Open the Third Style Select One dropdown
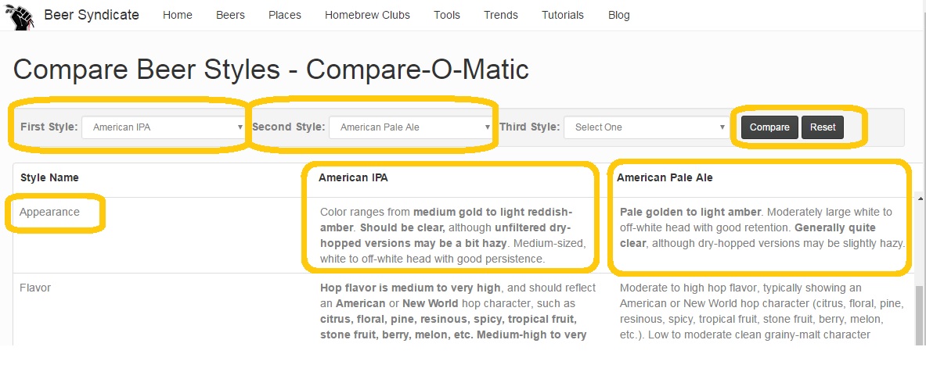926x372 pixels. point(646,127)
